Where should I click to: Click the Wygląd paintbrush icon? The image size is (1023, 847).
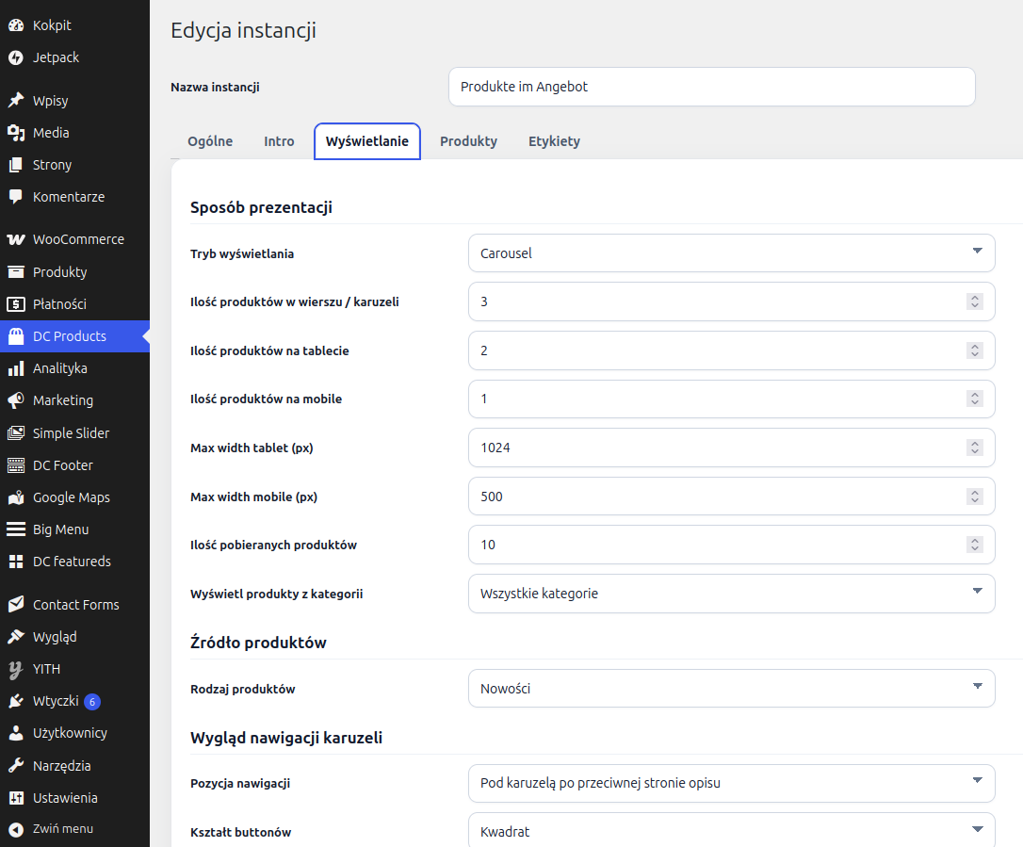point(16,636)
